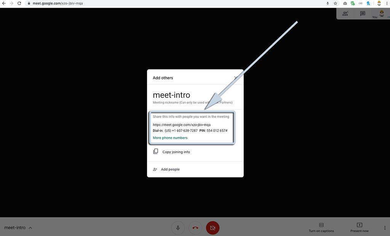
Task: Open the participants list icon
Action: (345, 14)
